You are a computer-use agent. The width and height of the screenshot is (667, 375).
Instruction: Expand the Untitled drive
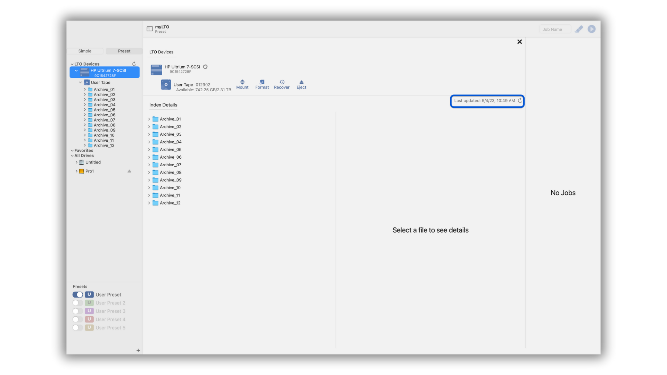click(x=76, y=162)
